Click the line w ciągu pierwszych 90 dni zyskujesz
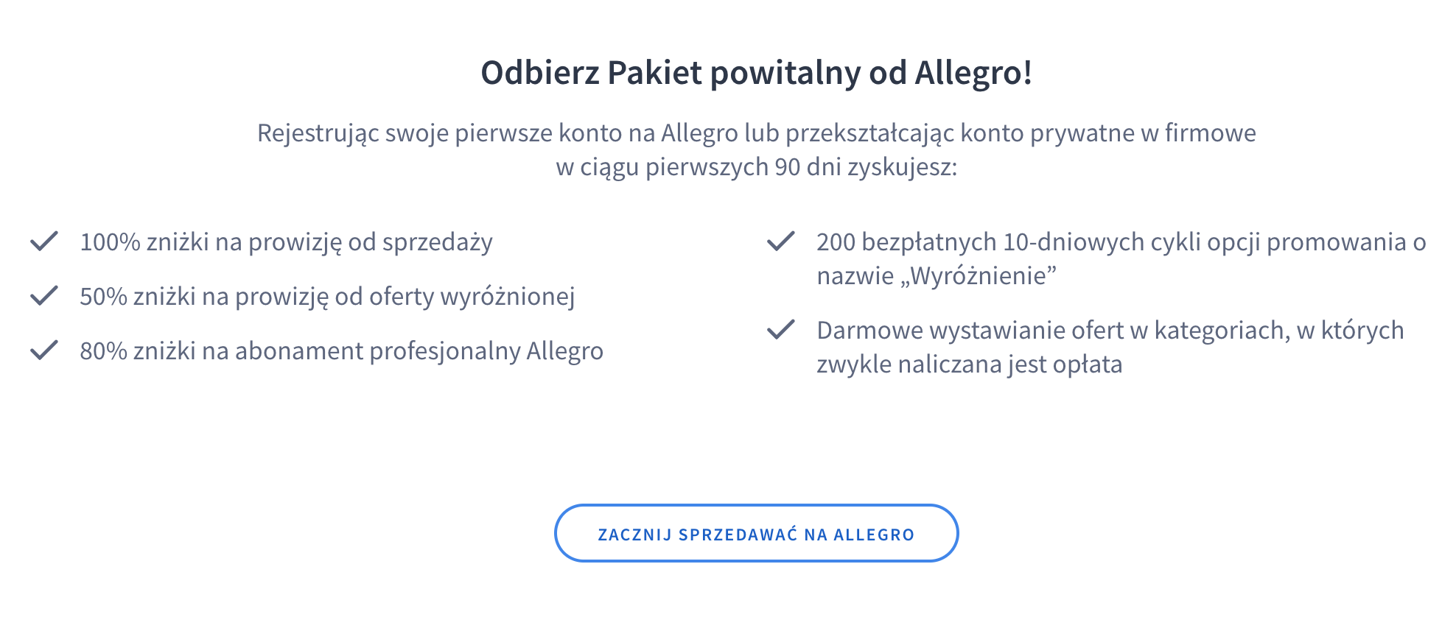 pos(756,167)
